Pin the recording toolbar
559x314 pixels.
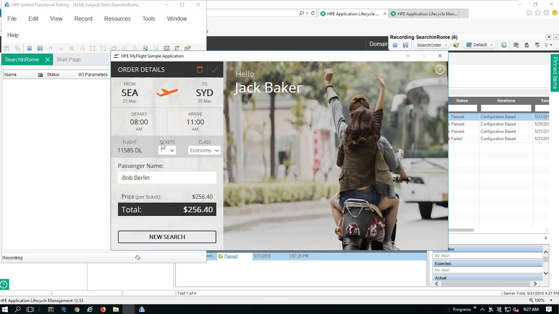click(x=549, y=37)
